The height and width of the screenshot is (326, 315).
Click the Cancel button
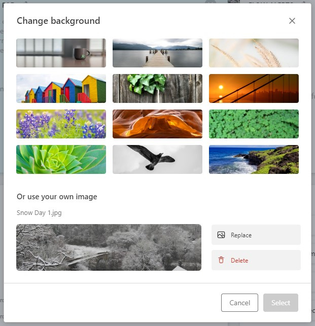[x=240, y=303]
